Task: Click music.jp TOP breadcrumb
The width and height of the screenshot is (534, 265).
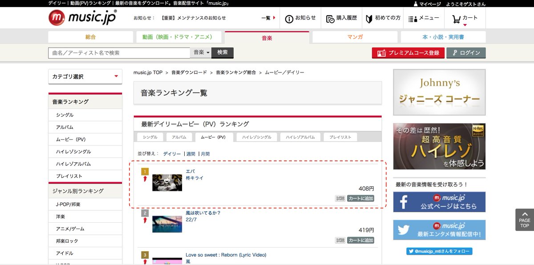Action: coord(148,72)
